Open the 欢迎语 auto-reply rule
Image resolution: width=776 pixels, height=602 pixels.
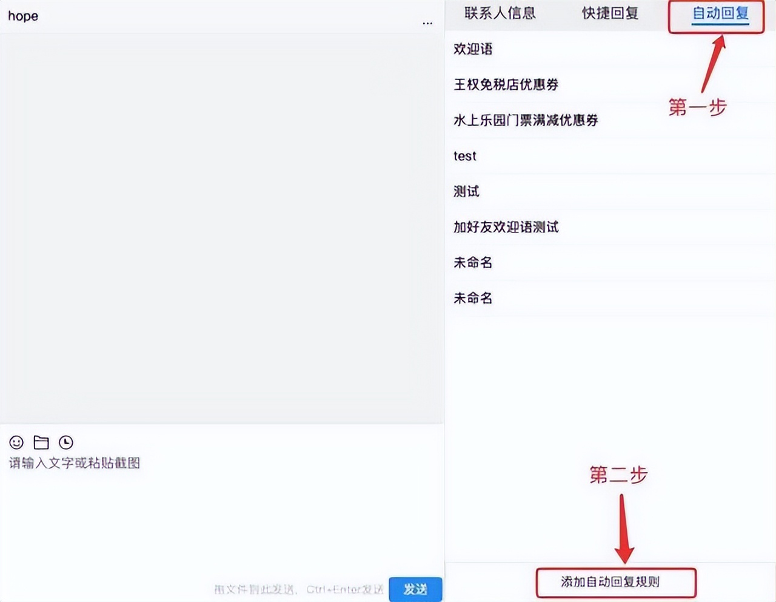click(x=473, y=49)
